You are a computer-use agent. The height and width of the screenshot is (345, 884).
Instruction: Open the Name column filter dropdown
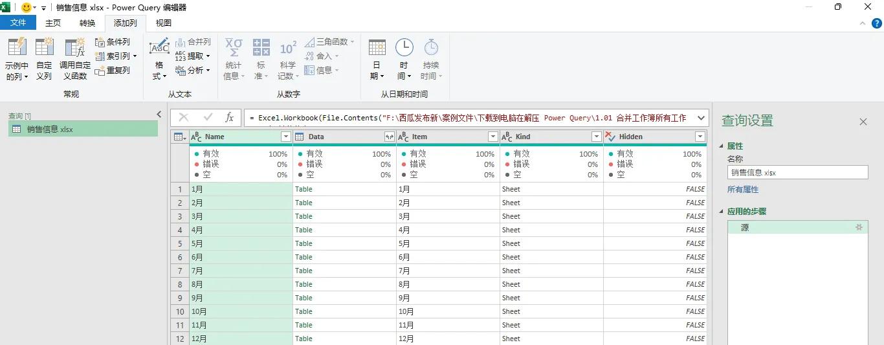[x=286, y=137]
